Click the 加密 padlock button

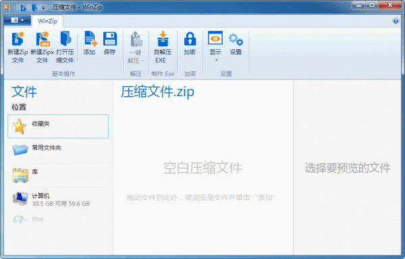(190, 43)
